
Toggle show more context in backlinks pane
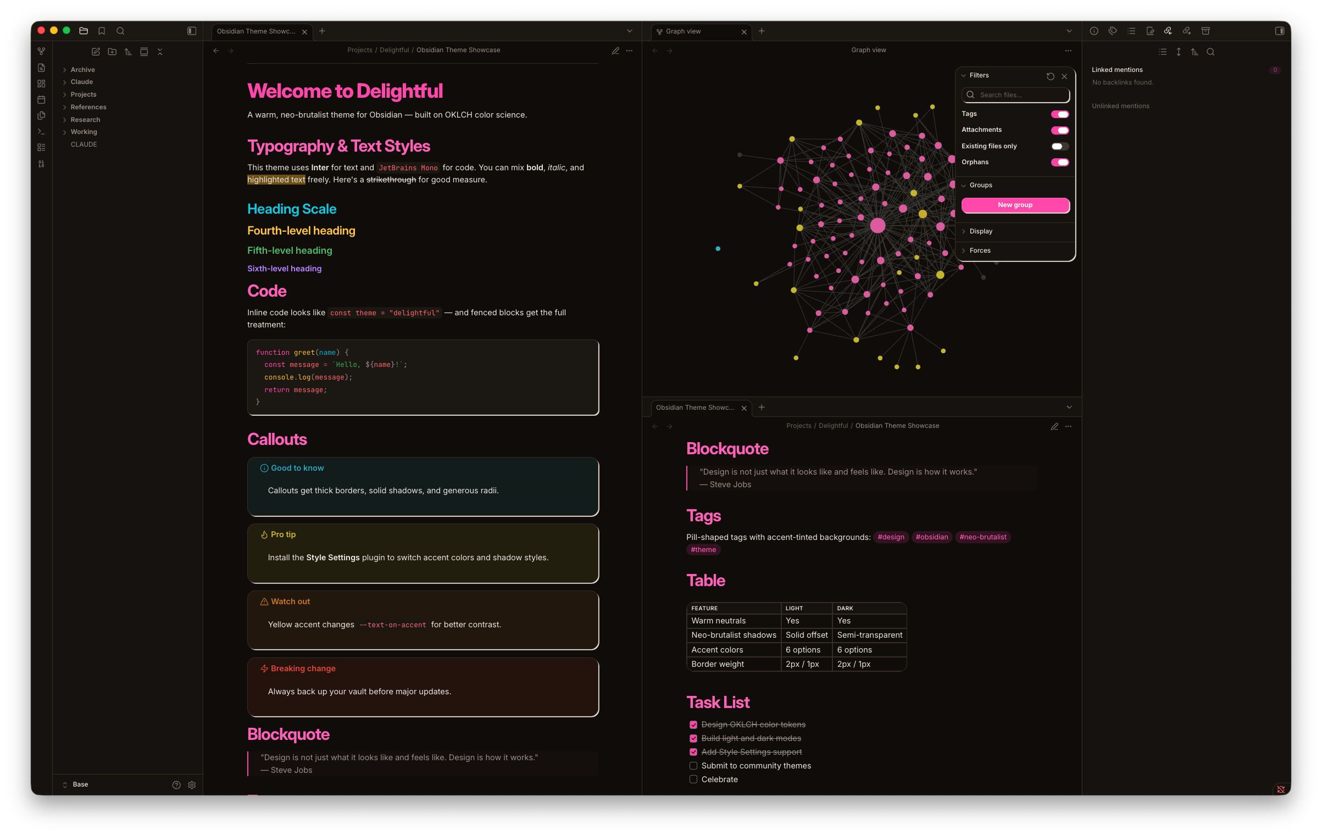[x=1179, y=52]
